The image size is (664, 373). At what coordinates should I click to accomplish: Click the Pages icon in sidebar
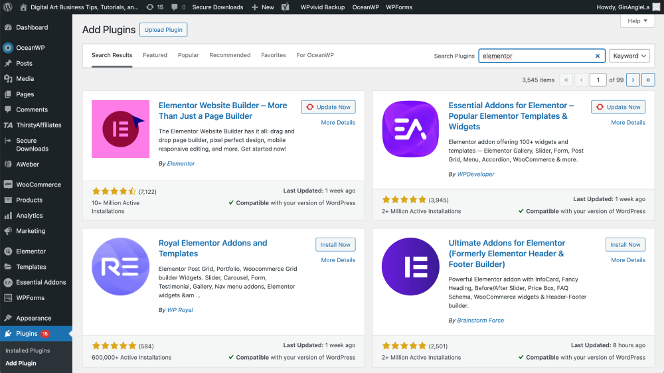click(8, 94)
